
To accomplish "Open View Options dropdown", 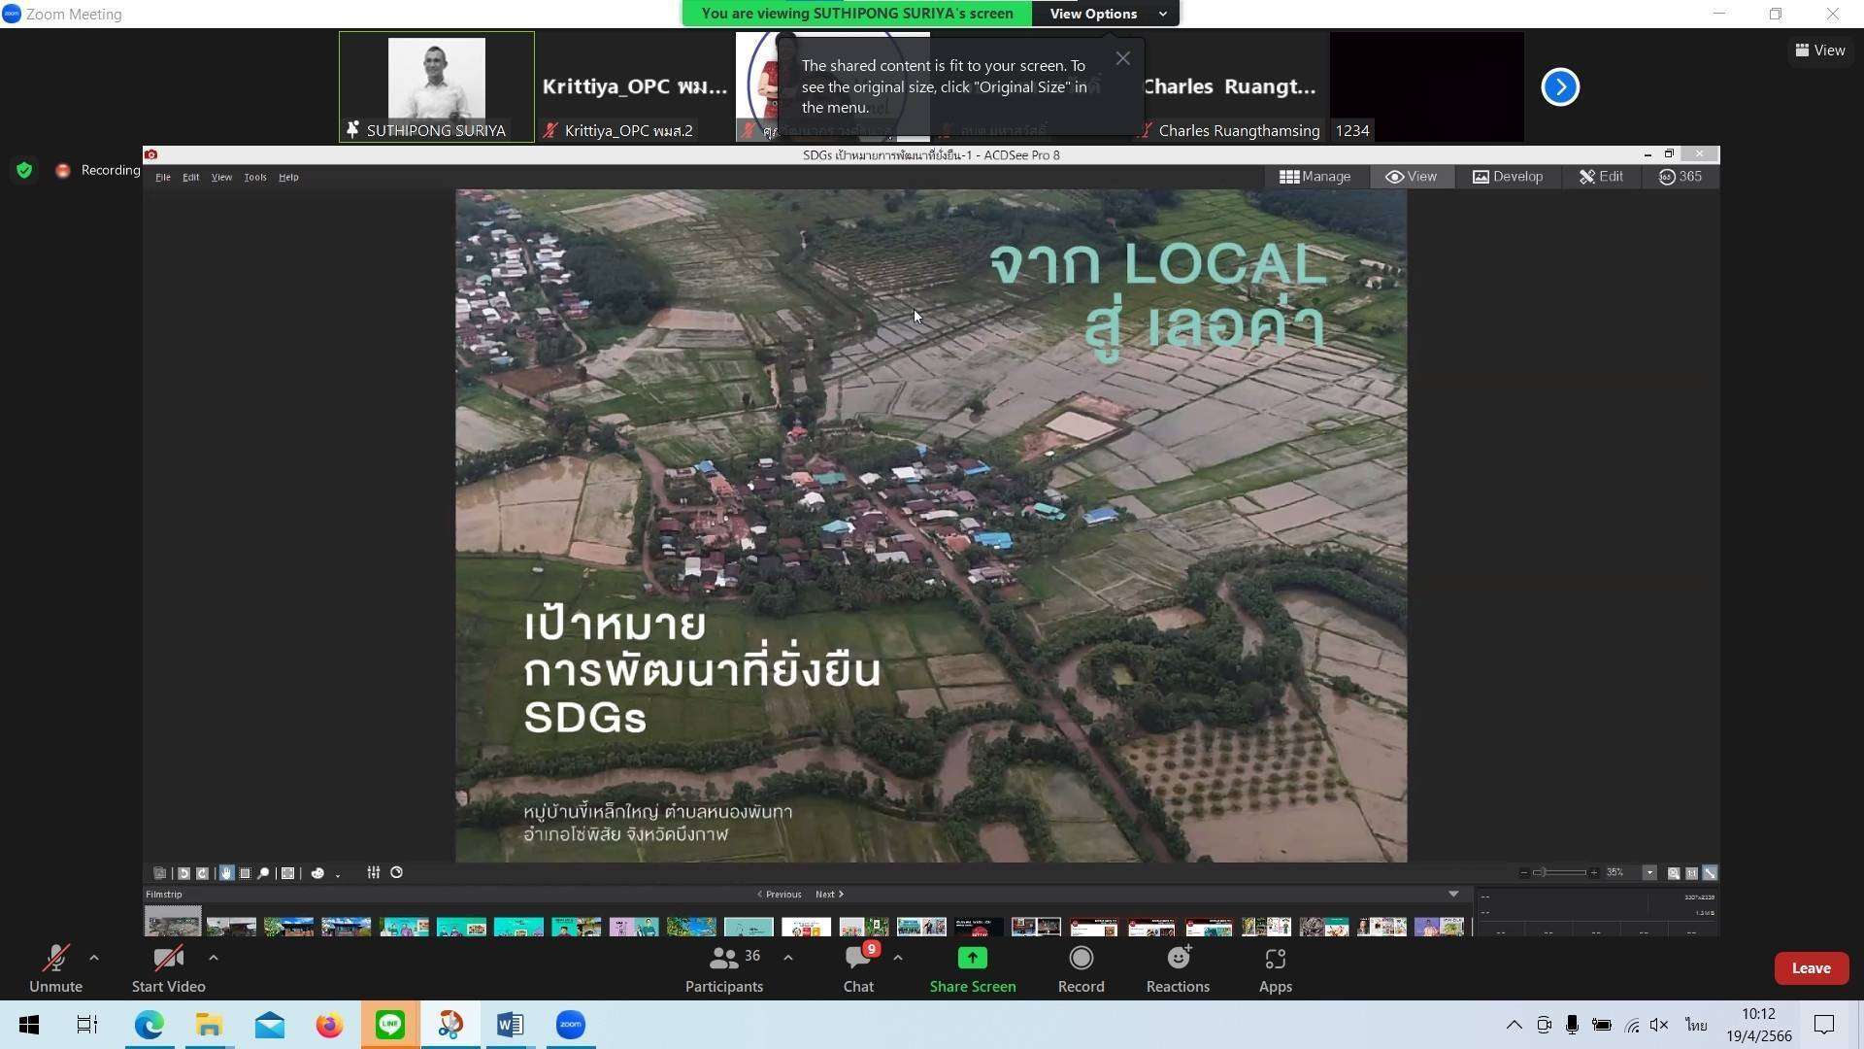I will [x=1106, y=14].
